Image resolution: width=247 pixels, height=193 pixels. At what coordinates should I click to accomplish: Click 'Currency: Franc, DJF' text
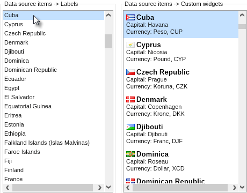(x=154, y=141)
